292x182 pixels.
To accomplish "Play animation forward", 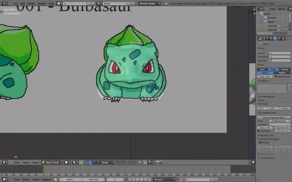I will (x=141, y=180).
